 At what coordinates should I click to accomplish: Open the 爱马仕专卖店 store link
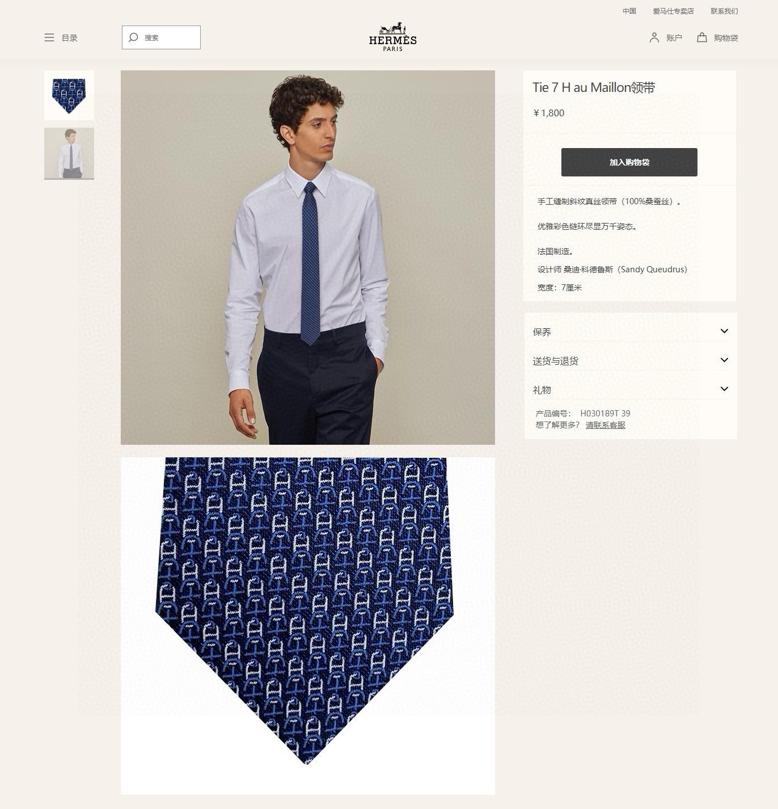(673, 11)
